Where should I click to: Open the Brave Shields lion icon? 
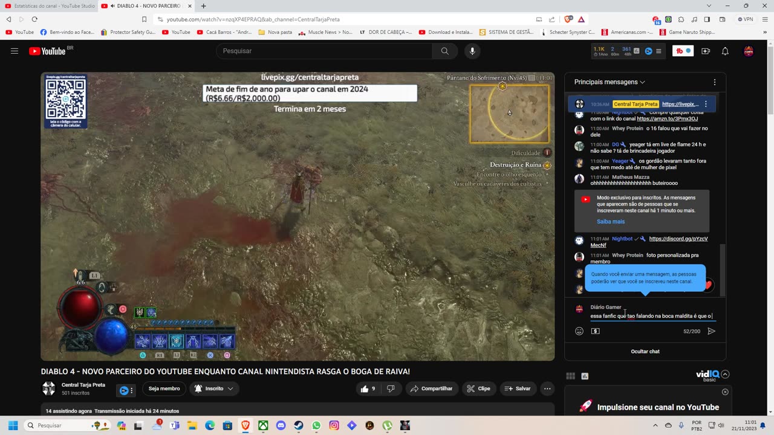click(568, 19)
